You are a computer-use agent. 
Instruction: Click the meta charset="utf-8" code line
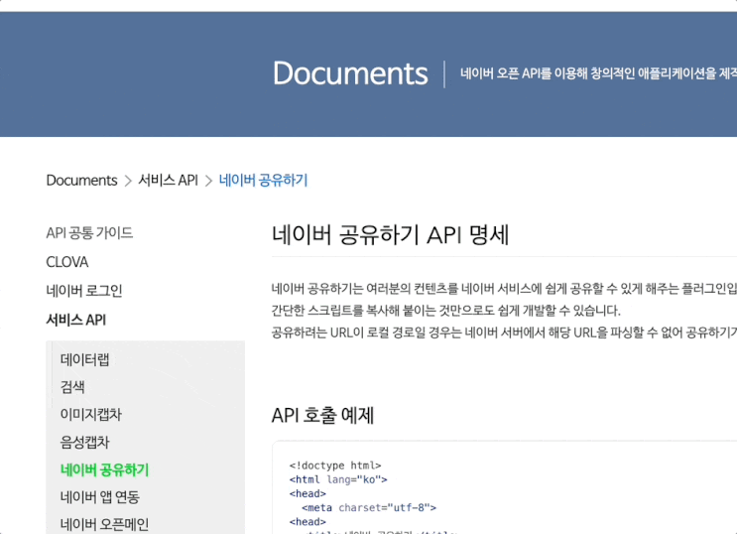click(x=369, y=507)
